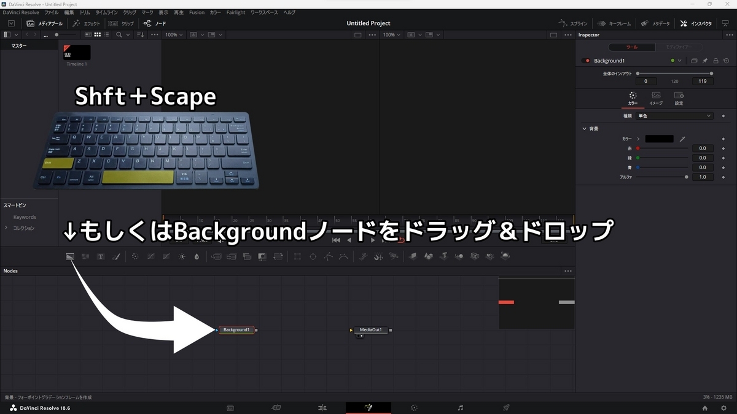This screenshot has width=737, height=414.
Task: Open the ワークスペース menu
Action: [264, 12]
